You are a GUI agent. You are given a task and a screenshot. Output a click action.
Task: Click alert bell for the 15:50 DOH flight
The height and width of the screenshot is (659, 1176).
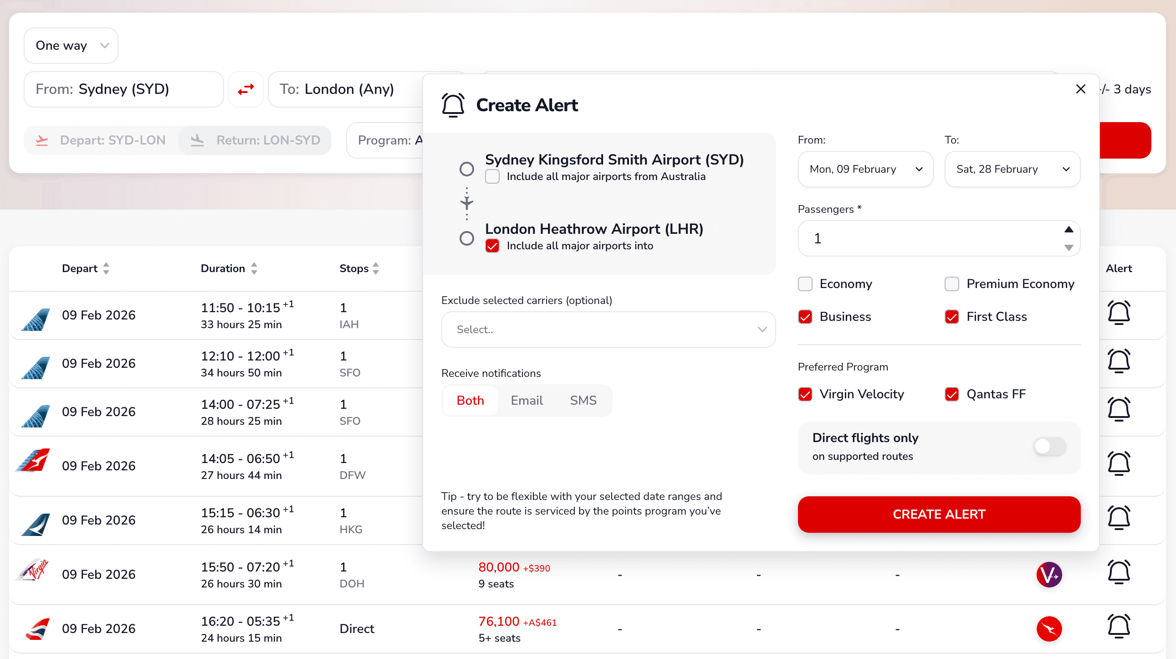pyautogui.click(x=1119, y=572)
